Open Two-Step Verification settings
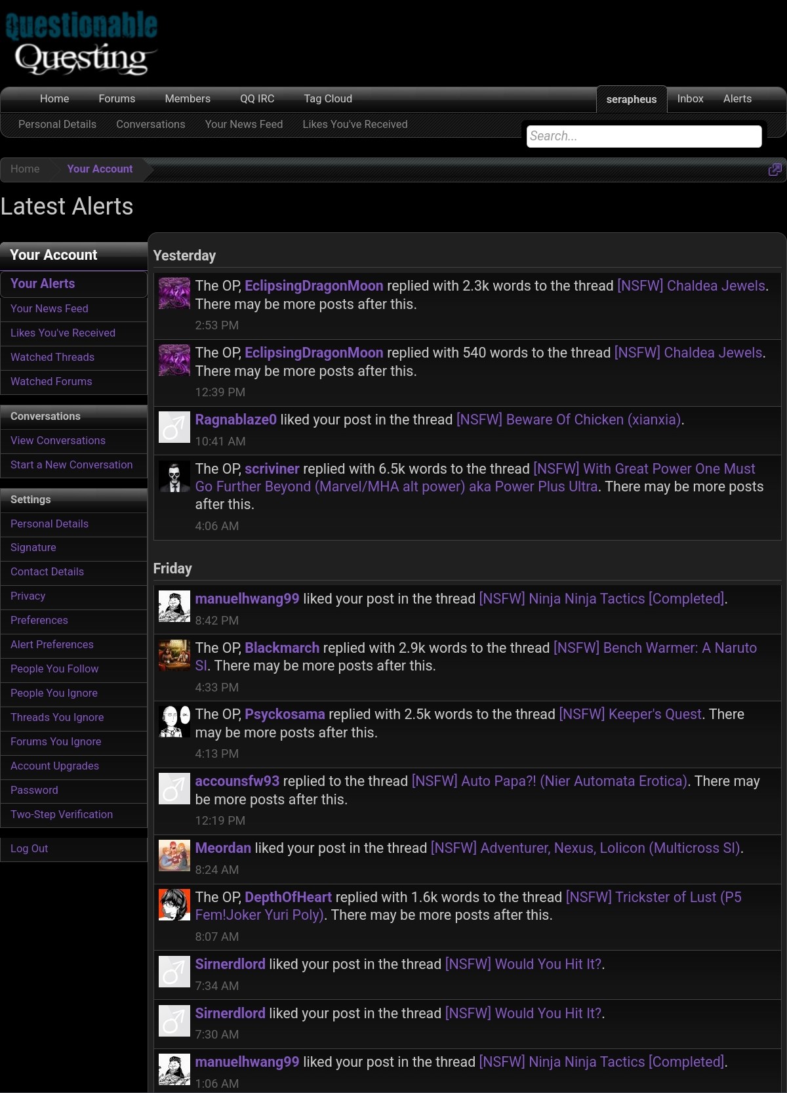Viewport: 787px width, 1093px height. (x=62, y=815)
